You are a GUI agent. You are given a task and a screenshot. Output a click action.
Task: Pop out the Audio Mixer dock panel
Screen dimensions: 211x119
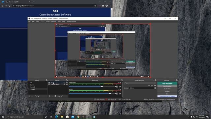(122, 80)
